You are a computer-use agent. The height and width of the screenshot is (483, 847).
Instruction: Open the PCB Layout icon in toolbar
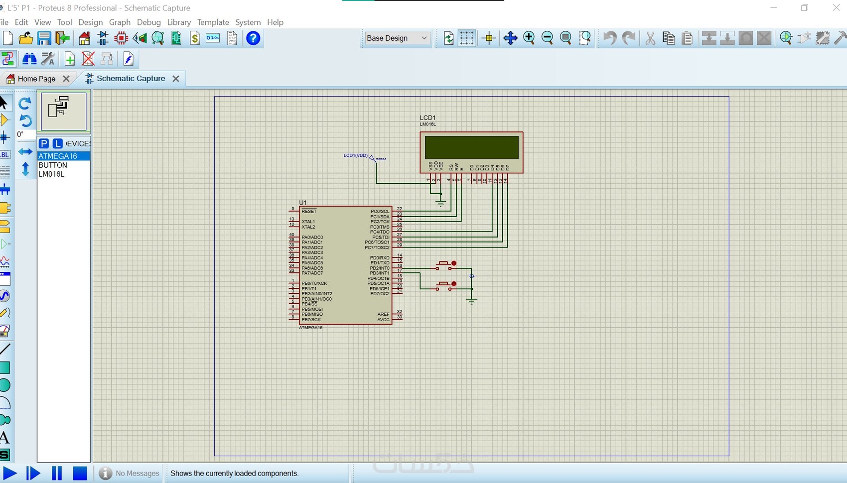[121, 38]
